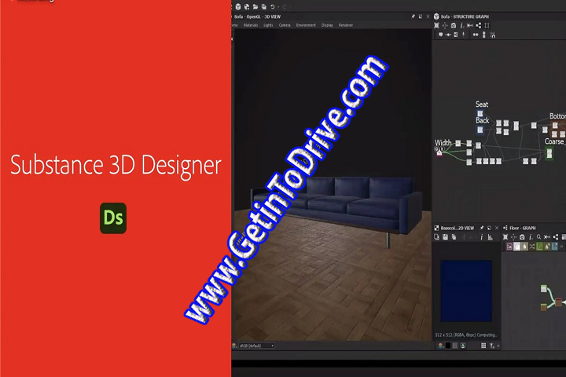Click the new graph icon in top toolbar
Screen dimensions: 566x377
coord(247,6)
